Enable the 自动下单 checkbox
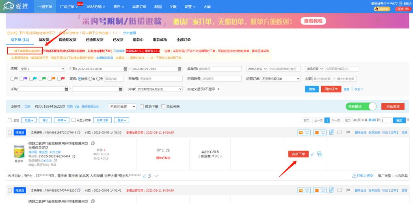 [142, 106]
